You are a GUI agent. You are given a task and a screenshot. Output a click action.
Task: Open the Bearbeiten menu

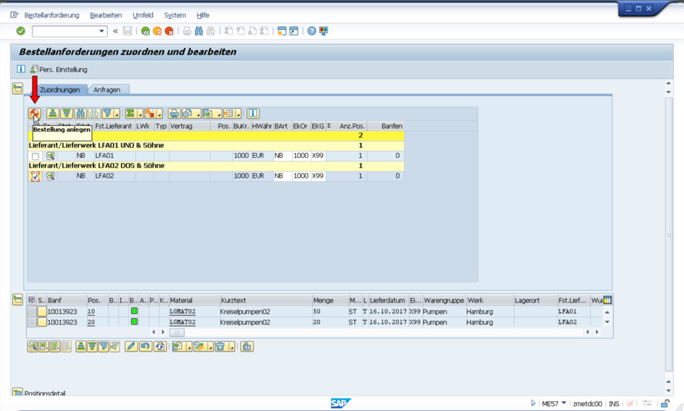click(106, 15)
